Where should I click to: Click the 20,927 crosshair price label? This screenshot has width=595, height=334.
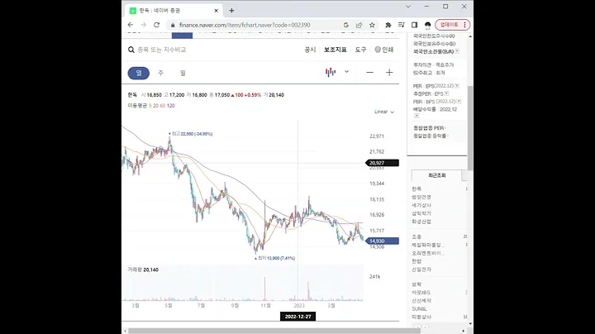pos(382,163)
